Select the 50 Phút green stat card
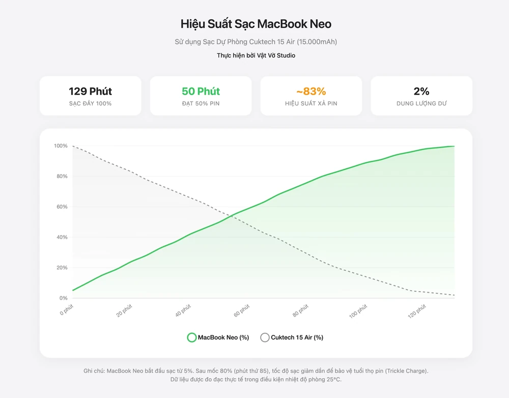Screen dimensions: 509x398 (201, 96)
